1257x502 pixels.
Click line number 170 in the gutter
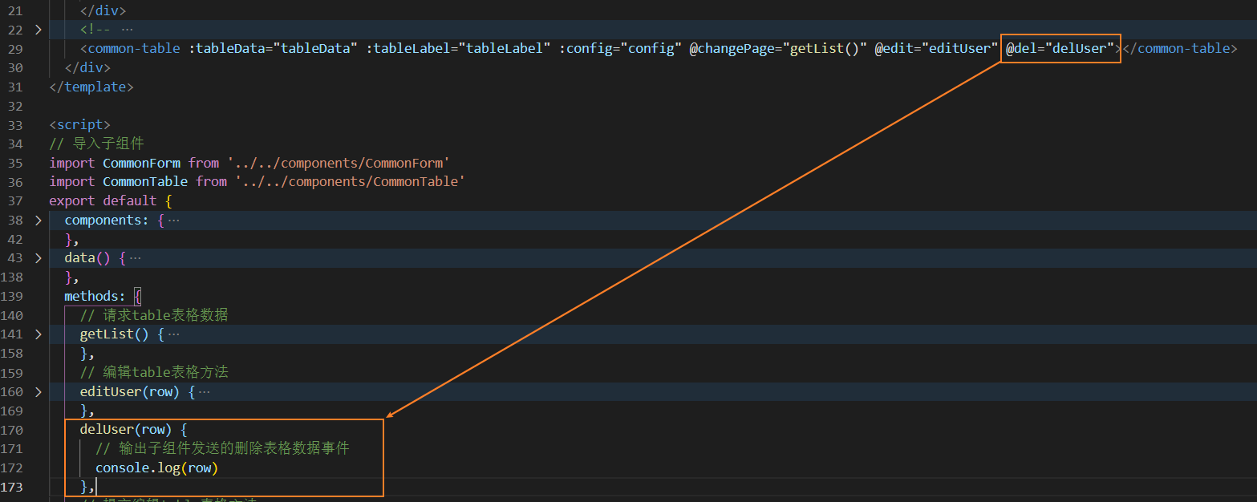pyautogui.click(x=13, y=430)
